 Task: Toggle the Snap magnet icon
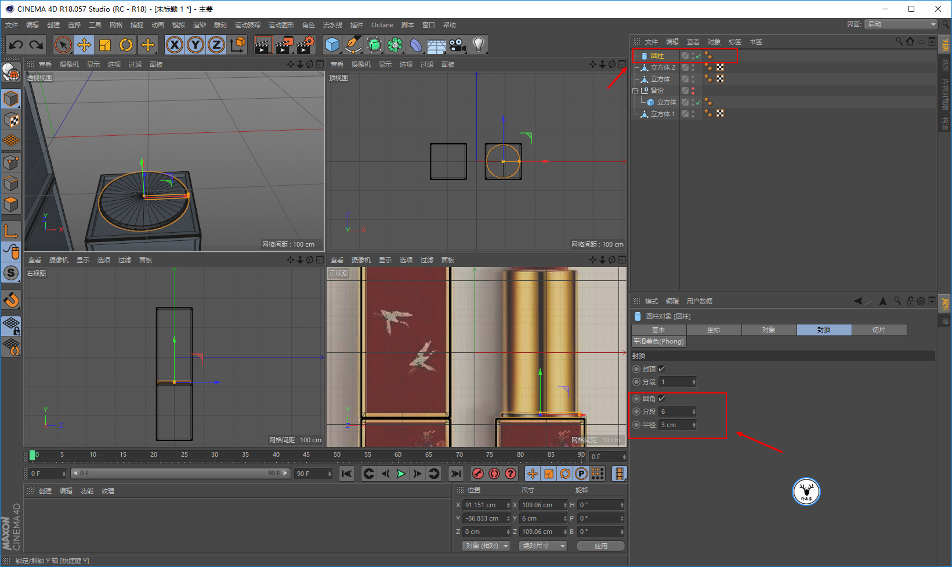click(11, 300)
